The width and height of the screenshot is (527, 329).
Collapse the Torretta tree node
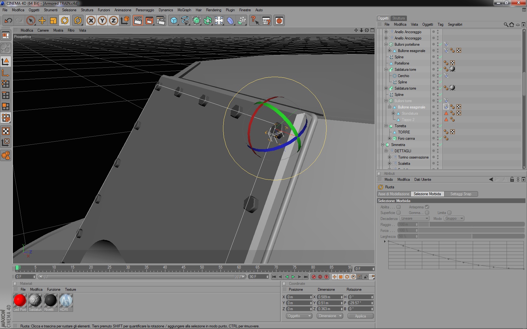pyautogui.click(x=386, y=126)
